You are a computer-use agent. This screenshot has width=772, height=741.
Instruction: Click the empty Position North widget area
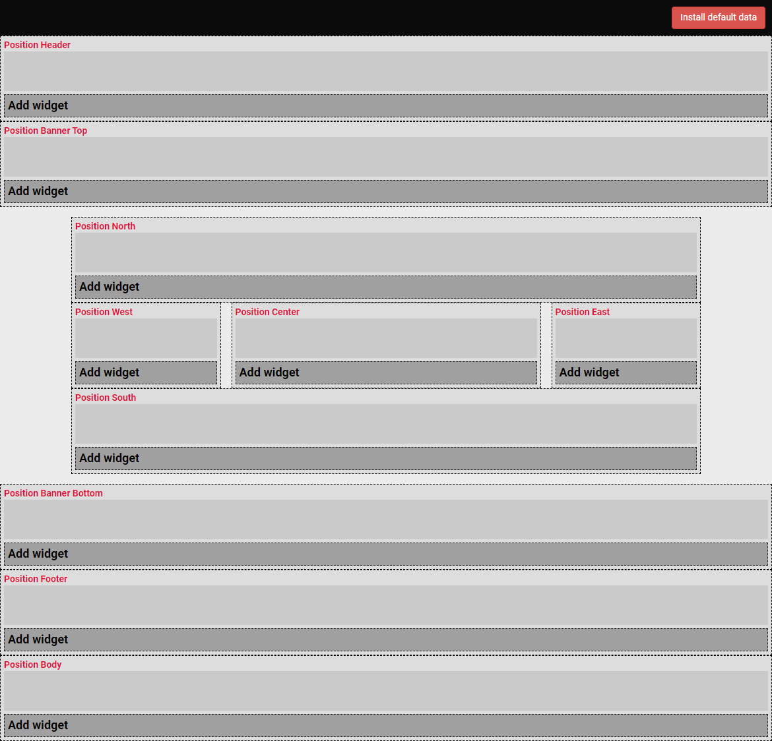click(386, 252)
